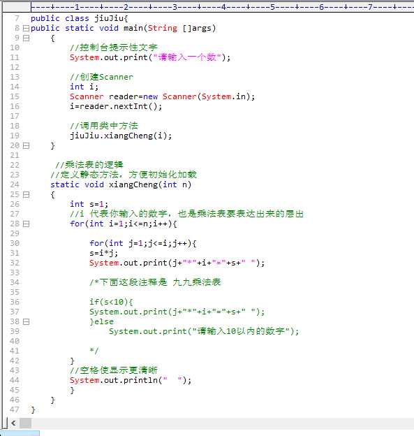Click the commented System.out.print on line 39
Image resolution: width=414 pixels, height=436 pixels.
tap(204, 331)
